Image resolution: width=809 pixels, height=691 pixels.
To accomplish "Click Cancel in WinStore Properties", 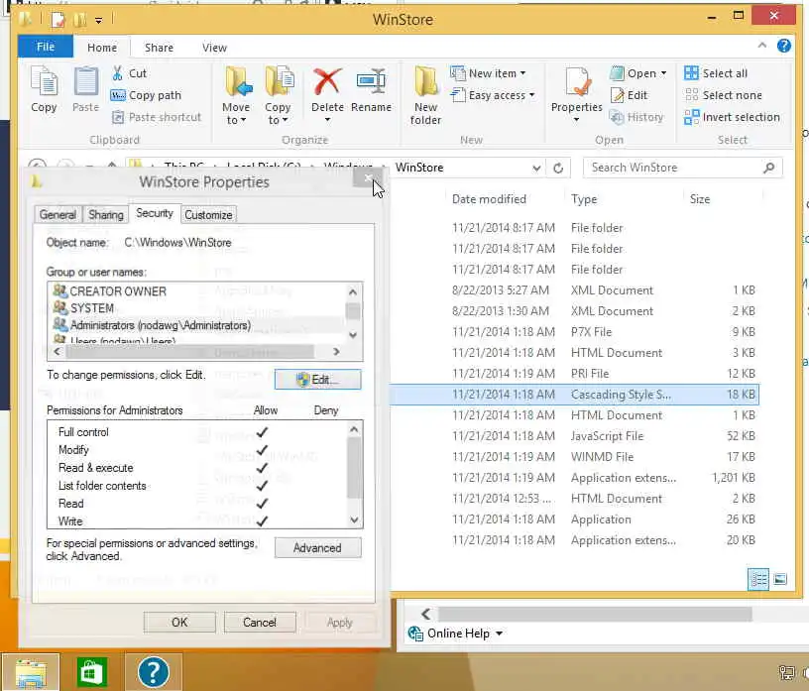I will coord(260,622).
